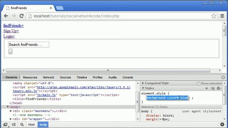Close the findFriends browser tab
This screenshot has height=128, width=228.
pyautogui.click(x=51, y=8)
